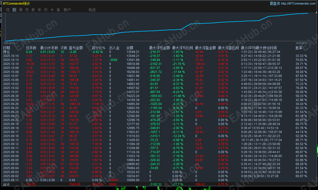Click the 6:56:08 | 68:58:00 | 93:53:01 holding time
Viewport: 318px width, 190px height.
(261, 120)
